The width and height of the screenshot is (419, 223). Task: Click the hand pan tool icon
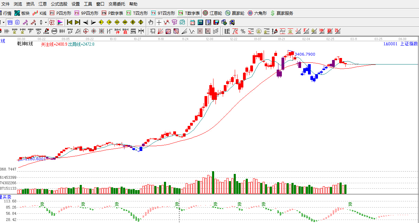151,22
